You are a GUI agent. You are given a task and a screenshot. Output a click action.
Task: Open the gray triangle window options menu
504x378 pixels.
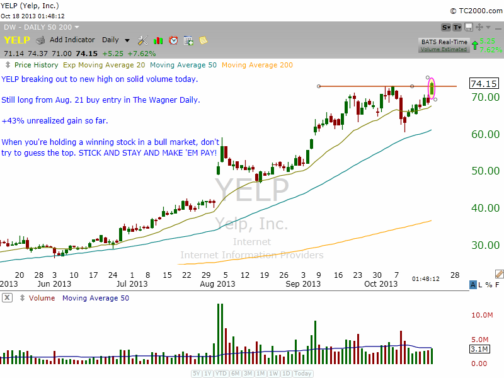(488, 27)
